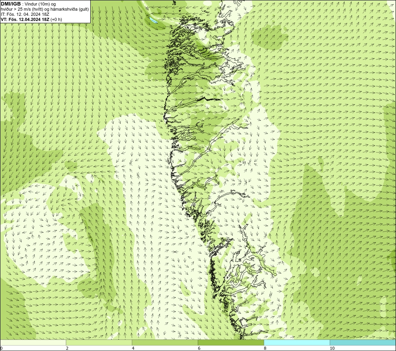Click the 'VT: Fös. 12.04.2024 18Z (+0 h)' line
The image size is (396, 351).
31,19
